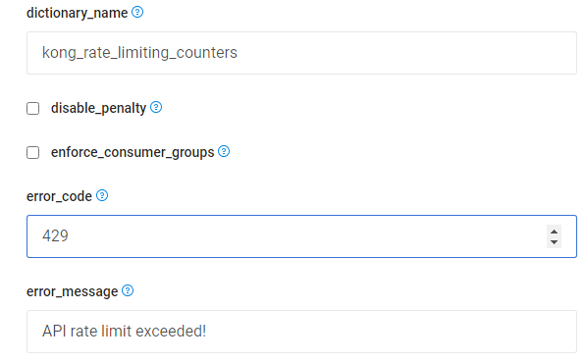The height and width of the screenshot is (362, 587).
Task: Open the error_message help icon
Action: click(x=128, y=290)
